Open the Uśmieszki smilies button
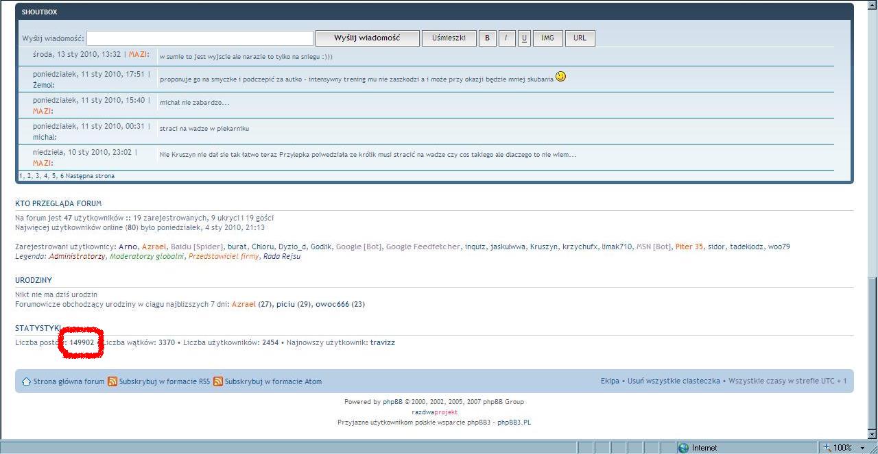 (x=449, y=38)
